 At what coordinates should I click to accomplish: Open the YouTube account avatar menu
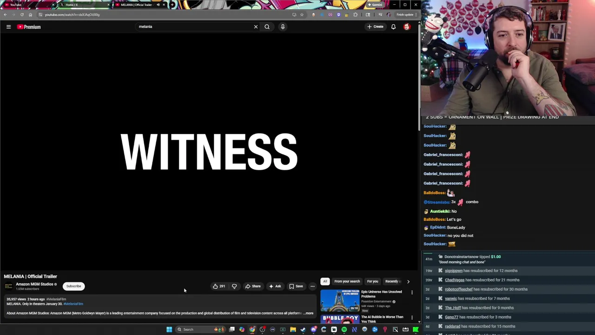point(407,27)
